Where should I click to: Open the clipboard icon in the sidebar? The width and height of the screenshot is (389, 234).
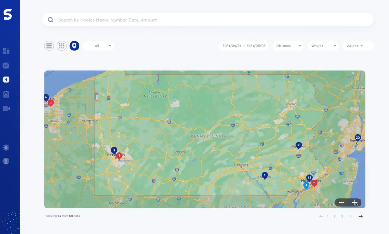pyautogui.click(x=6, y=94)
